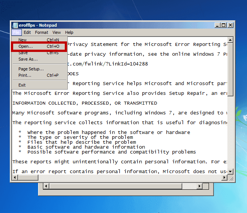Click the vertical scrollbar thumb in Notepad
This screenshot has height=213, width=247.
(x=230, y=69)
